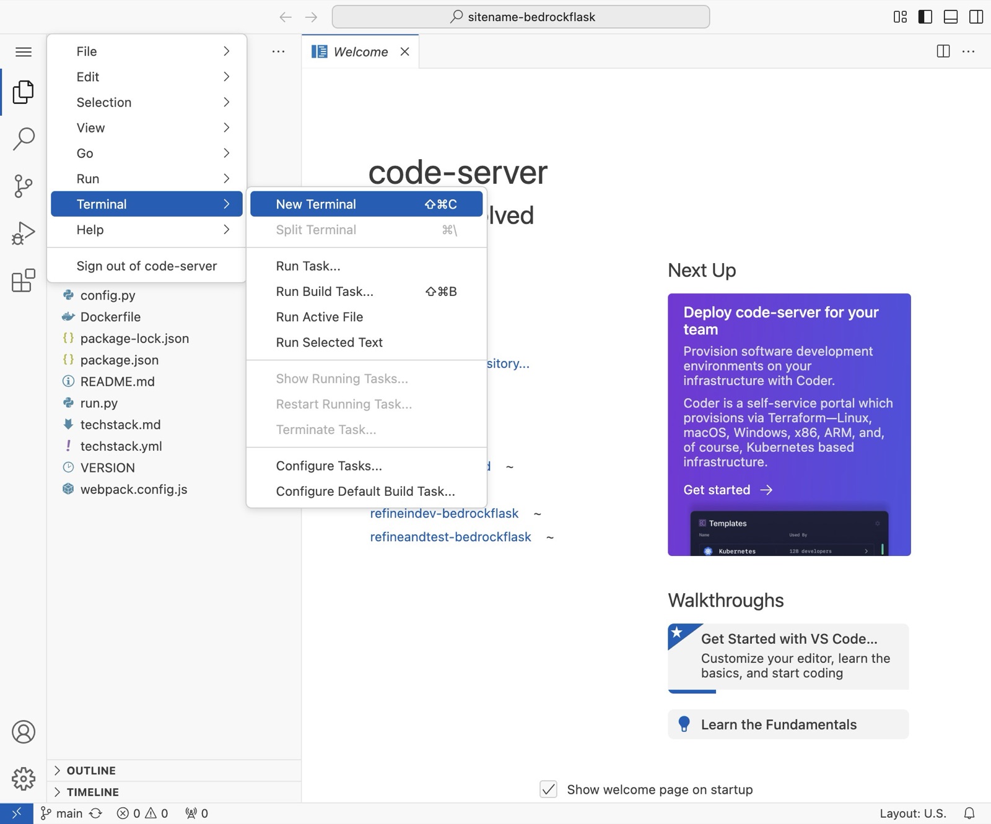Open editor More Actions ellipsis

point(969,51)
